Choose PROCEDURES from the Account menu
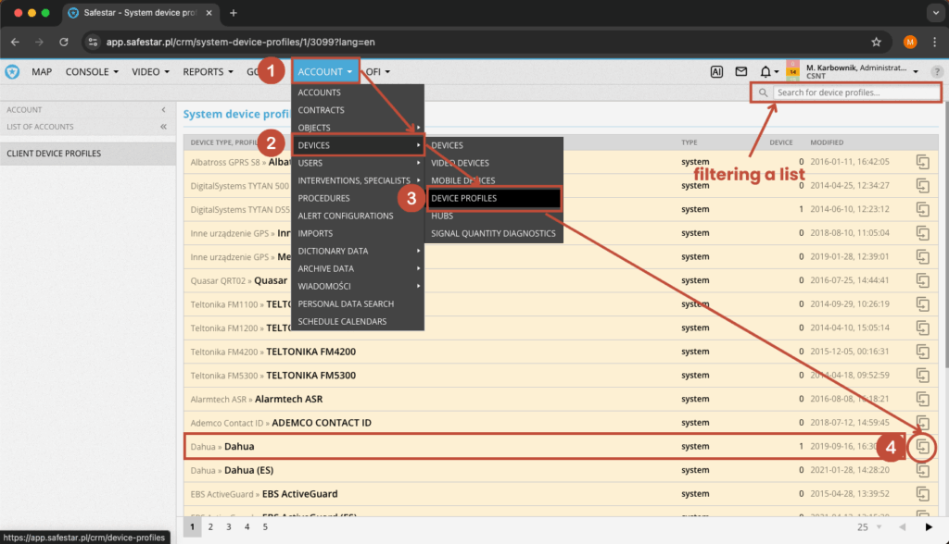The height and width of the screenshot is (544, 949). click(x=358, y=198)
